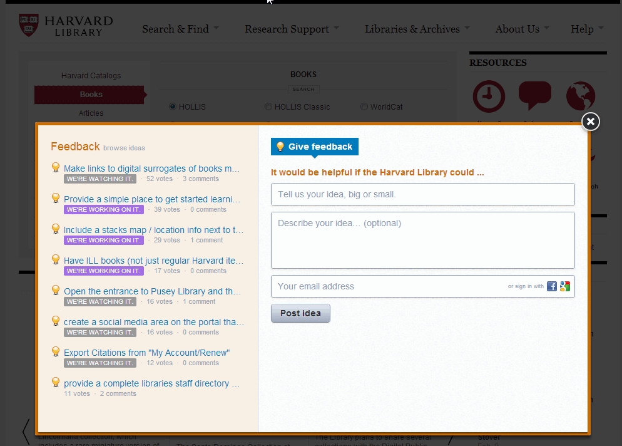Click the previous arrow of the news carousel
This screenshot has height=446, width=622.
coord(26,432)
